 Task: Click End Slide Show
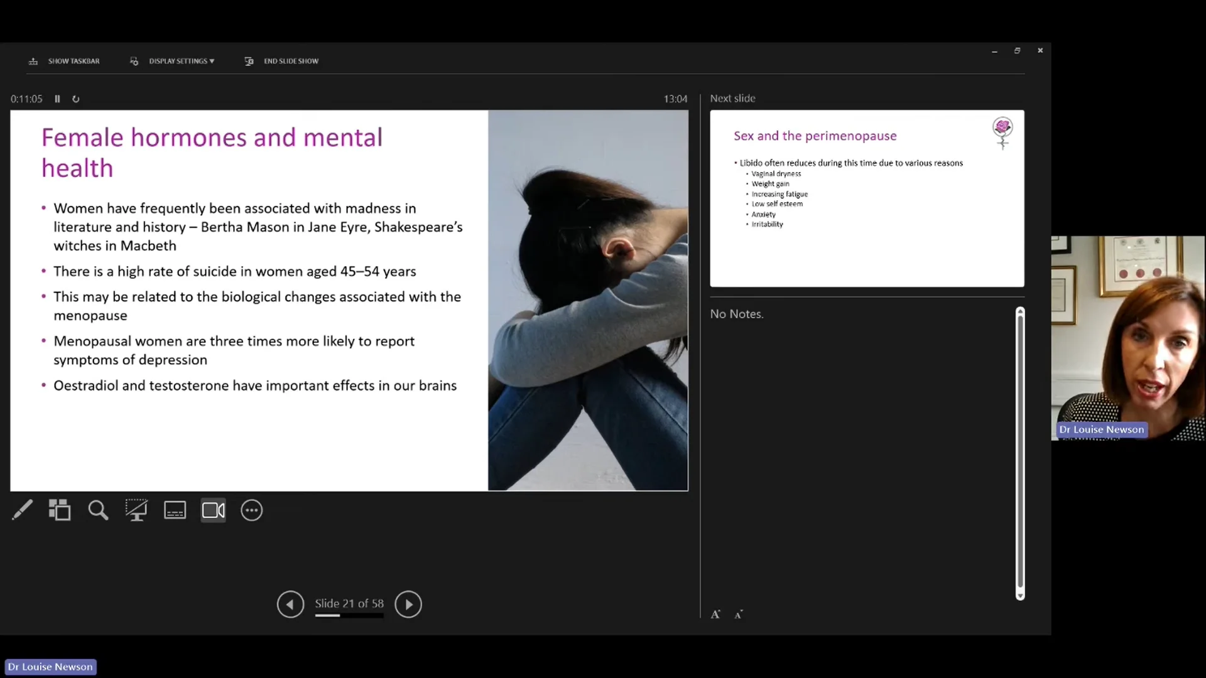(281, 61)
